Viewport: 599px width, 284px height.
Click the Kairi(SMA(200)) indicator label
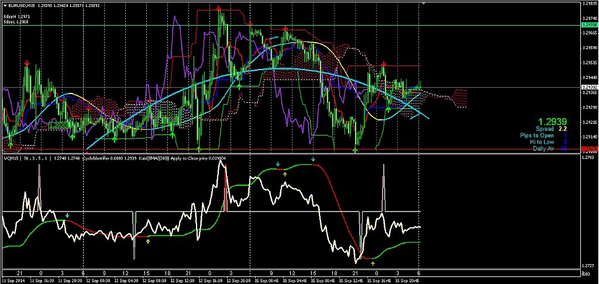click(153, 158)
